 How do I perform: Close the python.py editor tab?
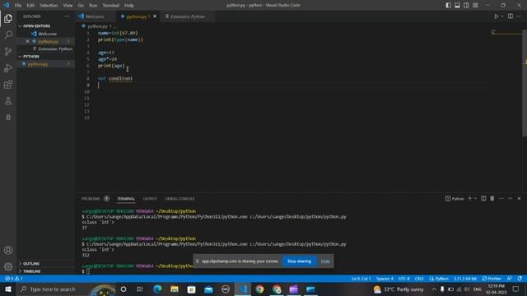click(x=155, y=16)
